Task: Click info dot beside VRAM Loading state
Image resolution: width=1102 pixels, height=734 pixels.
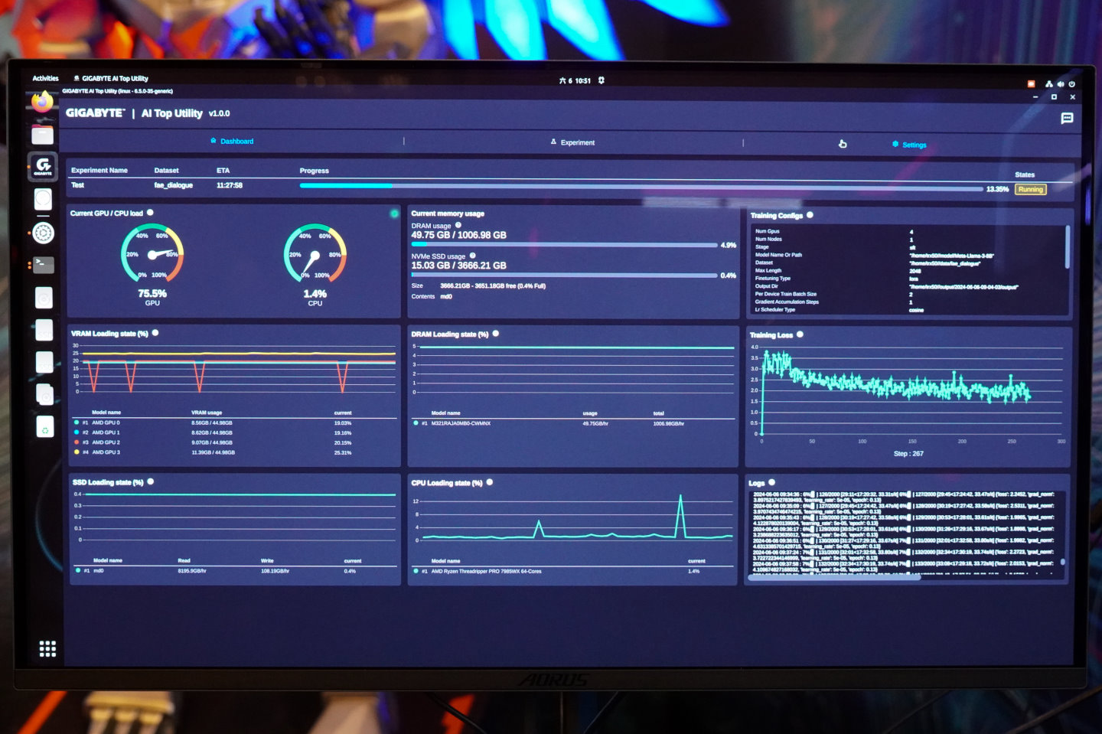Action: tap(155, 333)
